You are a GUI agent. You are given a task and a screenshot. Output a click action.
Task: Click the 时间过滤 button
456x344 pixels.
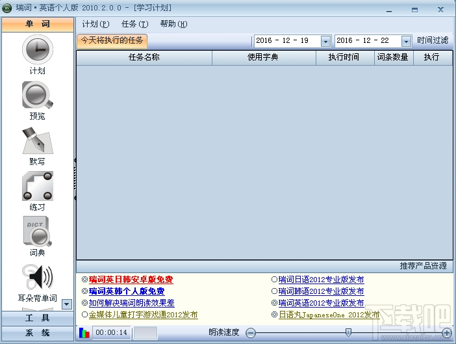pos(433,40)
